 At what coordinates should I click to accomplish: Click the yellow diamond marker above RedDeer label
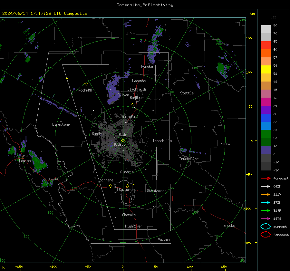point(132,105)
